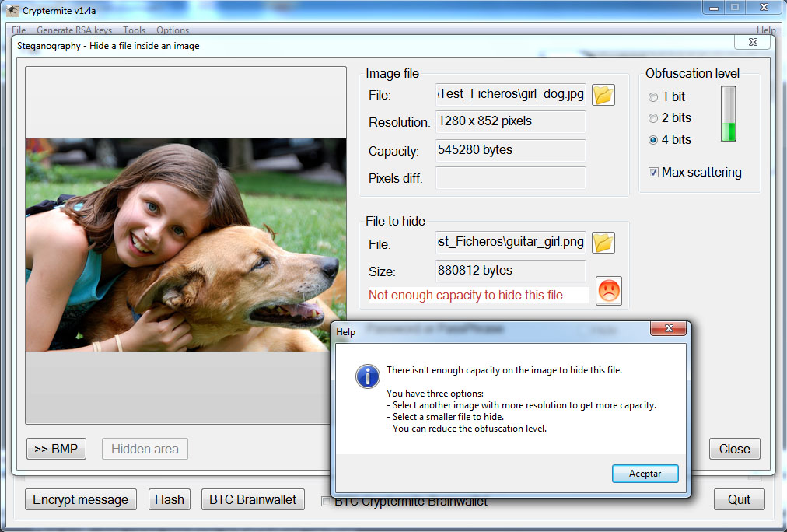This screenshot has height=532, width=787.
Task: Click the 'You can reduce the obfuscation level' line
Action: pyautogui.click(x=467, y=429)
